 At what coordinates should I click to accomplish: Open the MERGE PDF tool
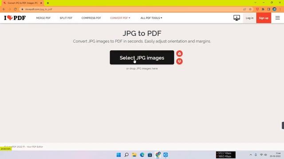click(x=43, y=18)
